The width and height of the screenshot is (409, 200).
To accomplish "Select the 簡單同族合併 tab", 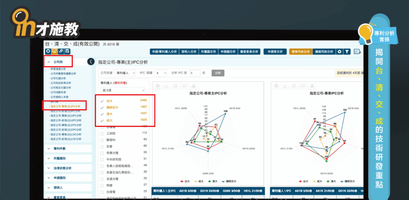I will 300,51.
